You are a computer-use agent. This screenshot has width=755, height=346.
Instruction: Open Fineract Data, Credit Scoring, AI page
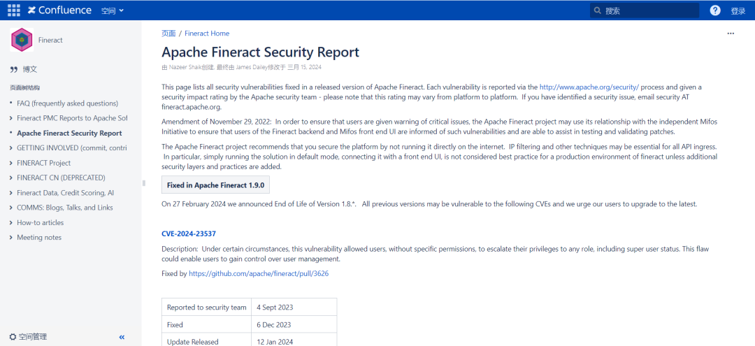[66, 193]
